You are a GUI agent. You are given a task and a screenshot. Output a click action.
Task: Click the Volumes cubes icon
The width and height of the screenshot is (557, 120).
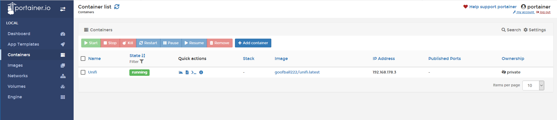(x=63, y=87)
